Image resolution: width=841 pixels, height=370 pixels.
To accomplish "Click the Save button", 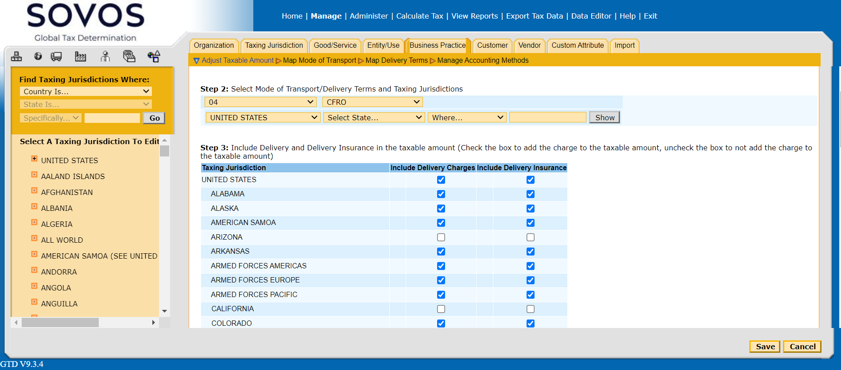I will click(765, 347).
